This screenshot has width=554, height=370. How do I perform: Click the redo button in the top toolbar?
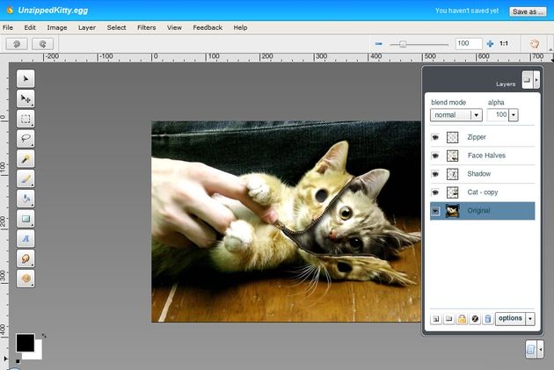(43, 44)
